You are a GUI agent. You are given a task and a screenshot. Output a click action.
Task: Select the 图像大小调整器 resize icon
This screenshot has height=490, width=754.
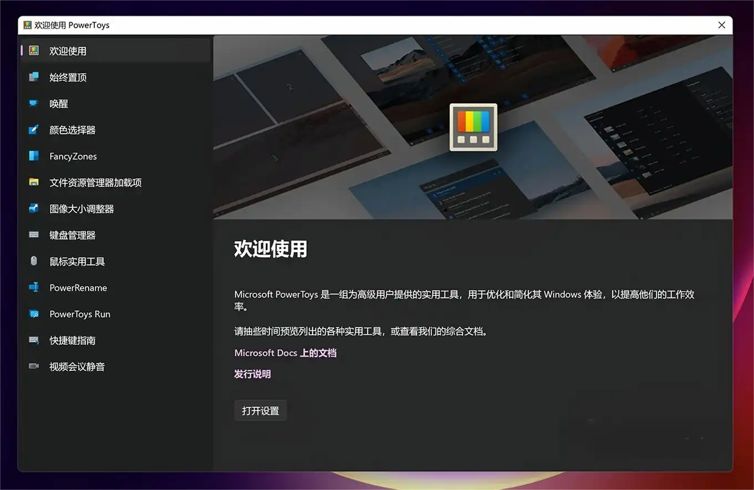(x=34, y=208)
